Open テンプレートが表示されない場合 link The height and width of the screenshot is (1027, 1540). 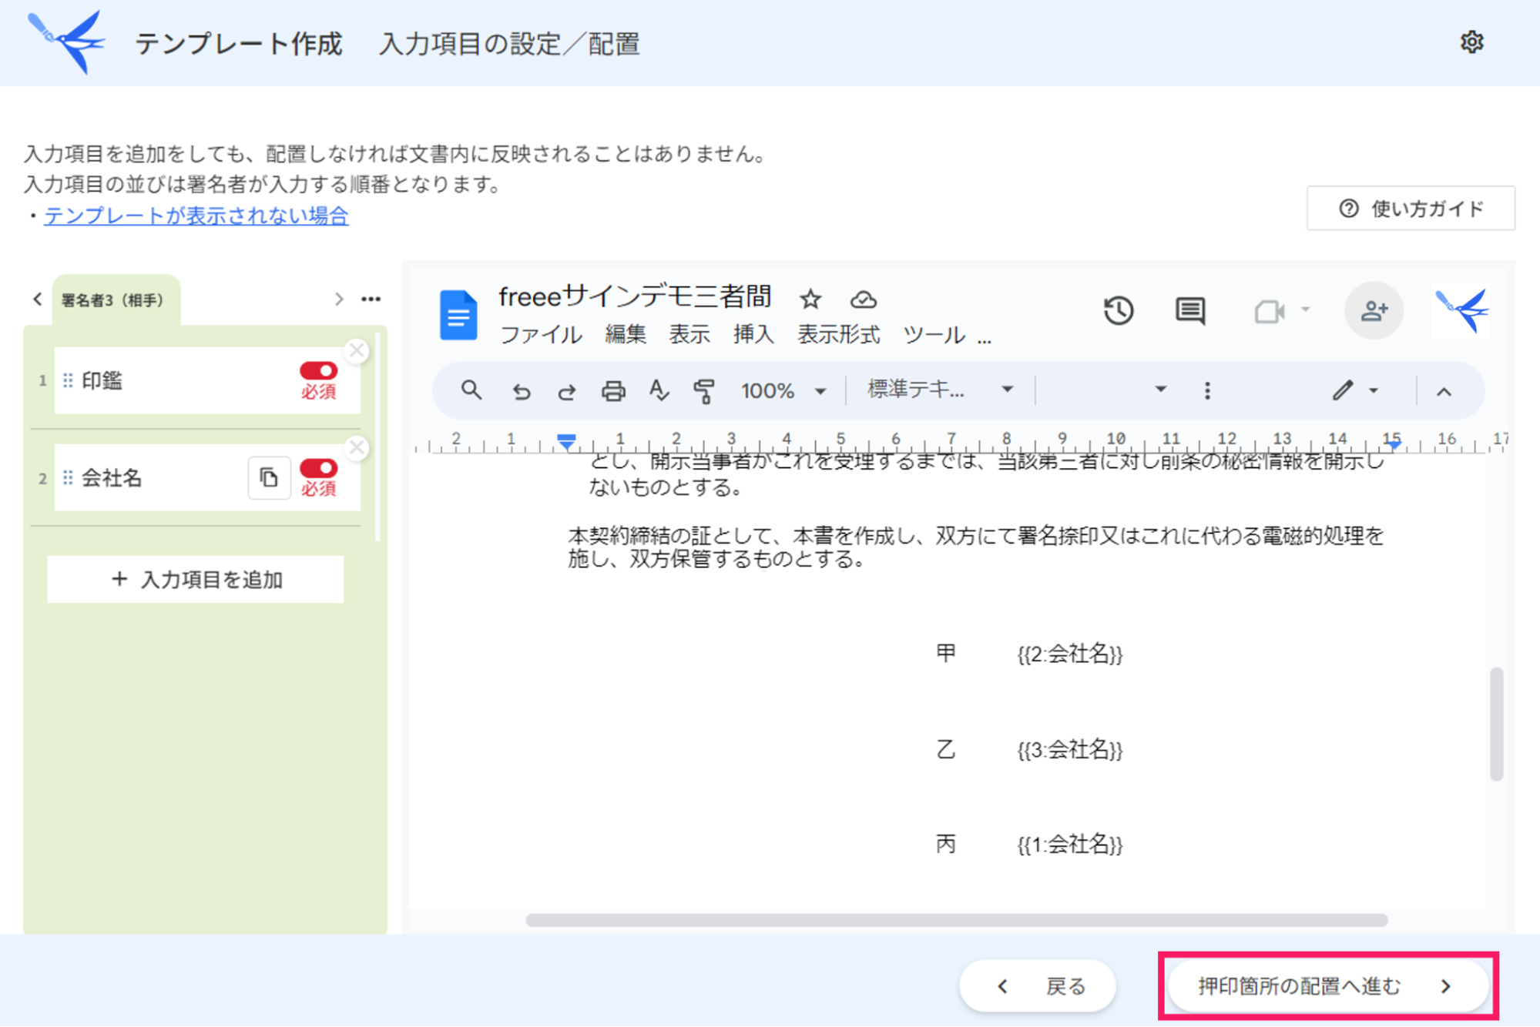(x=196, y=216)
